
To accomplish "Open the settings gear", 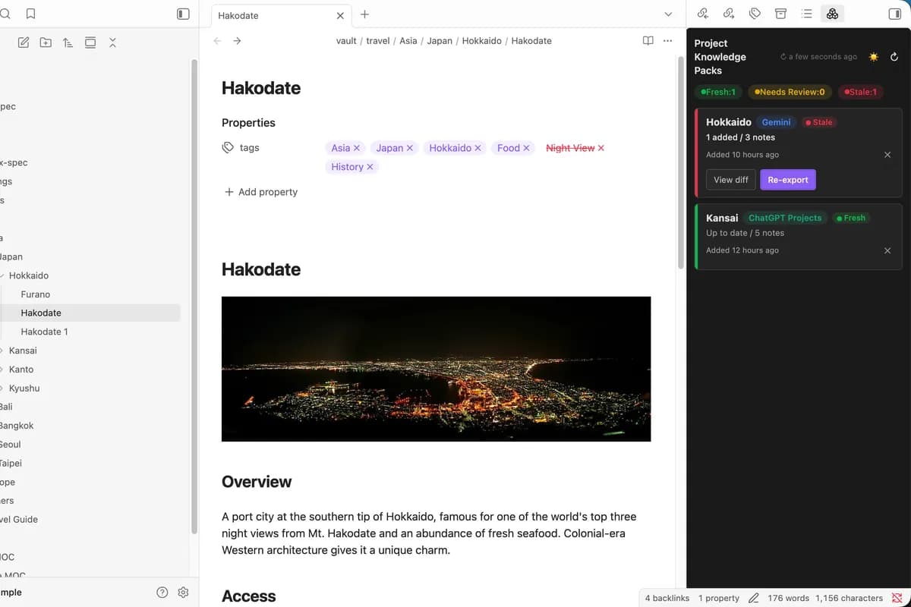I will coord(183,593).
